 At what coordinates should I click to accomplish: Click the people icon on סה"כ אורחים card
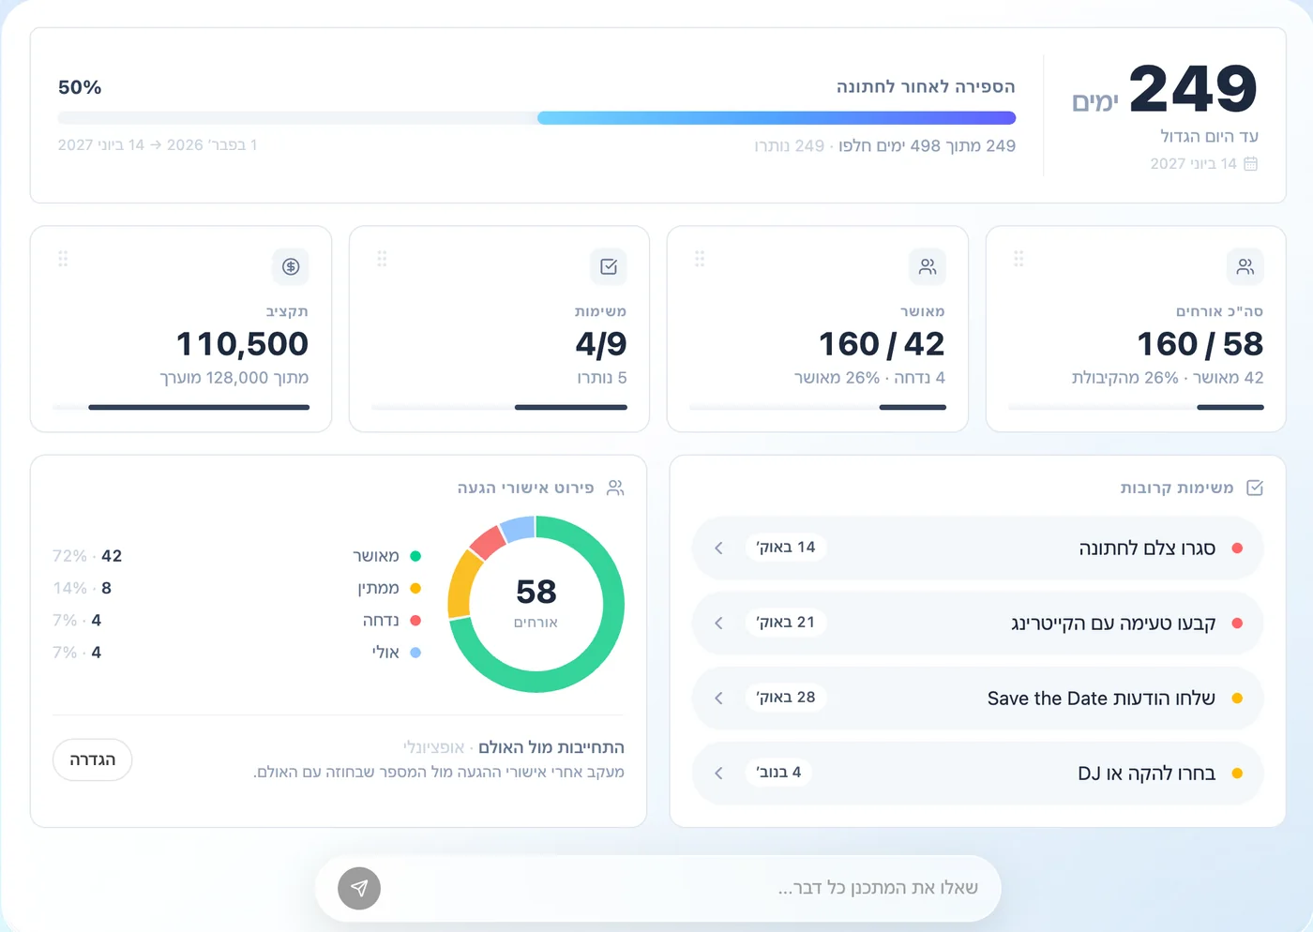pyautogui.click(x=1245, y=266)
